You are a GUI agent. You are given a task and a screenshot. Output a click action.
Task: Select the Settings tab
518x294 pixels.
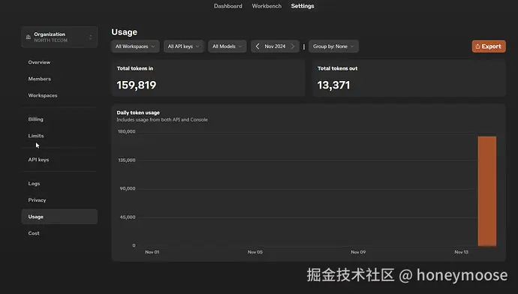(303, 6)
